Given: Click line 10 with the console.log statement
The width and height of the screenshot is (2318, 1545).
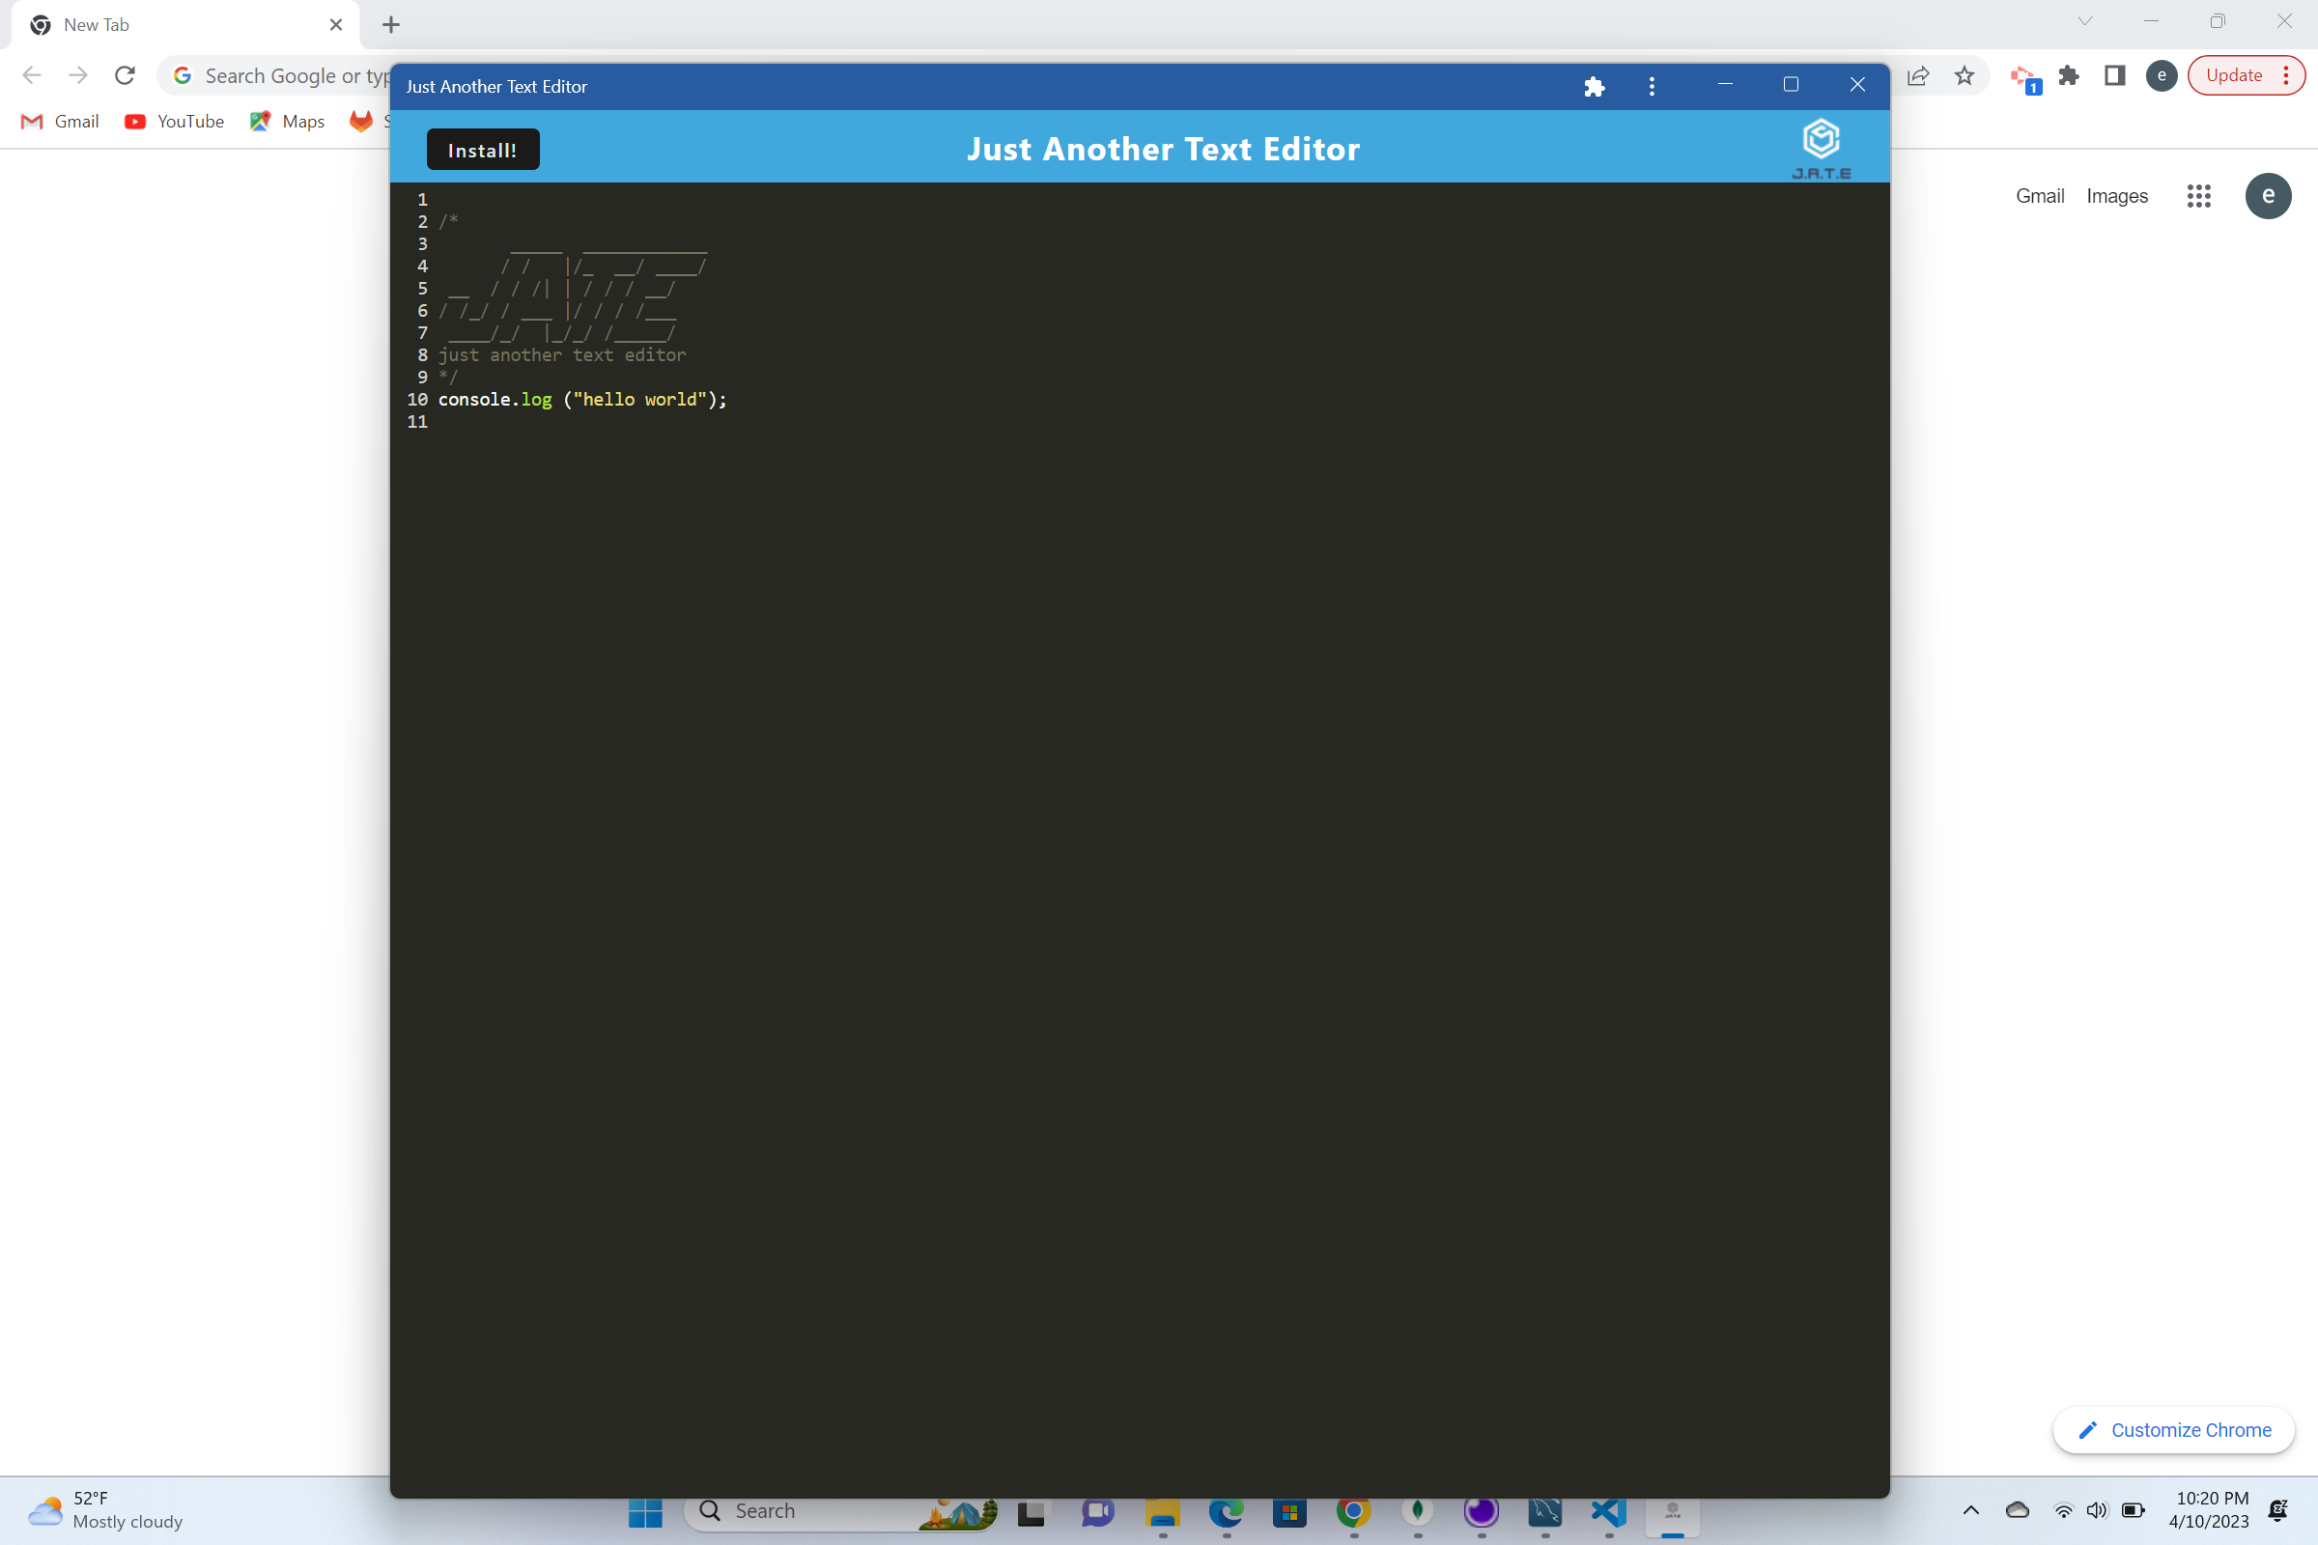Looking at the screenshot, I should click(x=581, y=399).
